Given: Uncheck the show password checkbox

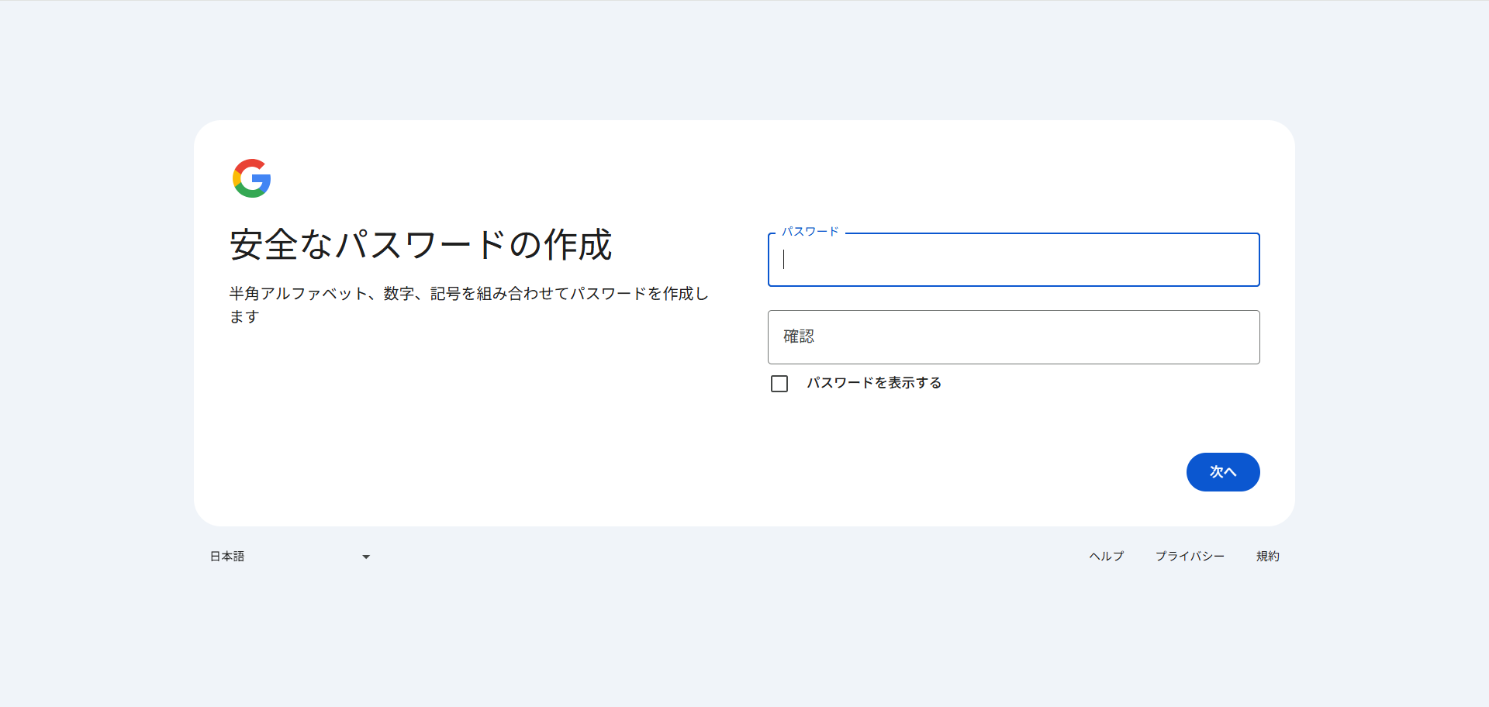Looking at the screenshot, I should (779, 383).
